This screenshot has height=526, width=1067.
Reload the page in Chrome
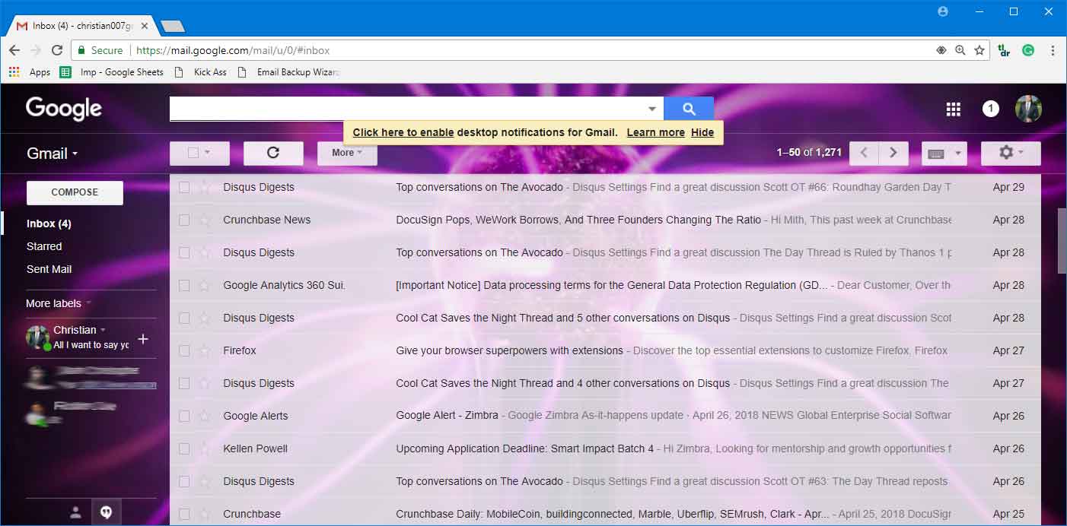56,50
